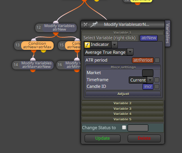
Task: Select node 15 Condition block
Action: (69, 45)
